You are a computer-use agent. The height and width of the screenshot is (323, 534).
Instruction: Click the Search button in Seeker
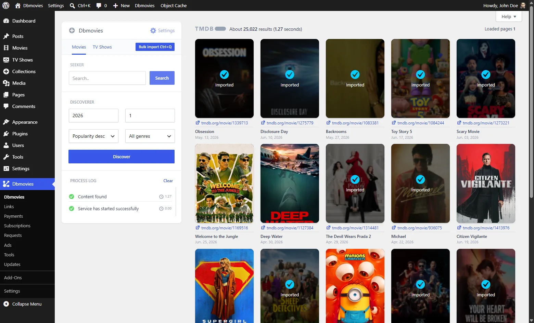coord(162,78)
